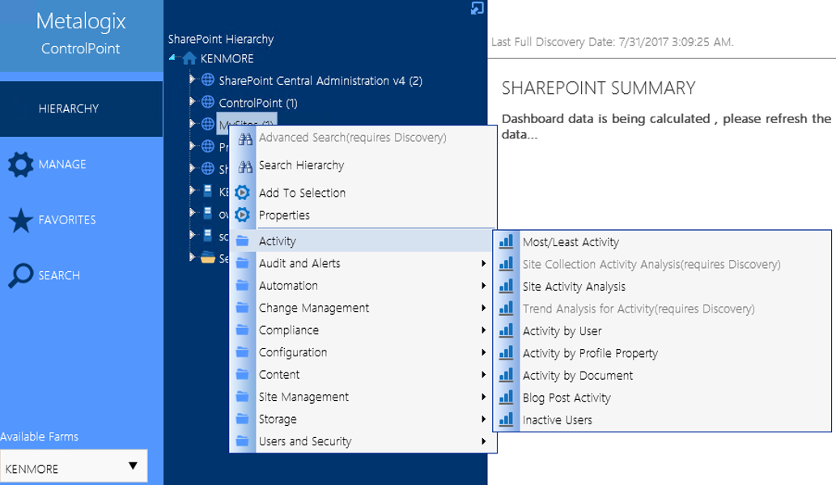The height and width of the screenshot is (485, 836).
Task: Expand Change Management submenu arrow
Action: (x=483, y=308)
